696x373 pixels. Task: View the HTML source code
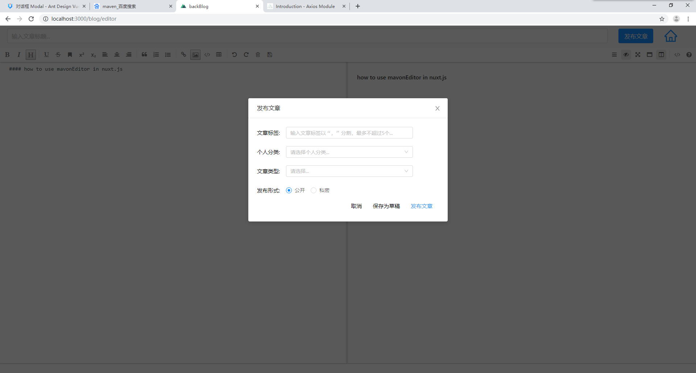coord(677,55)
